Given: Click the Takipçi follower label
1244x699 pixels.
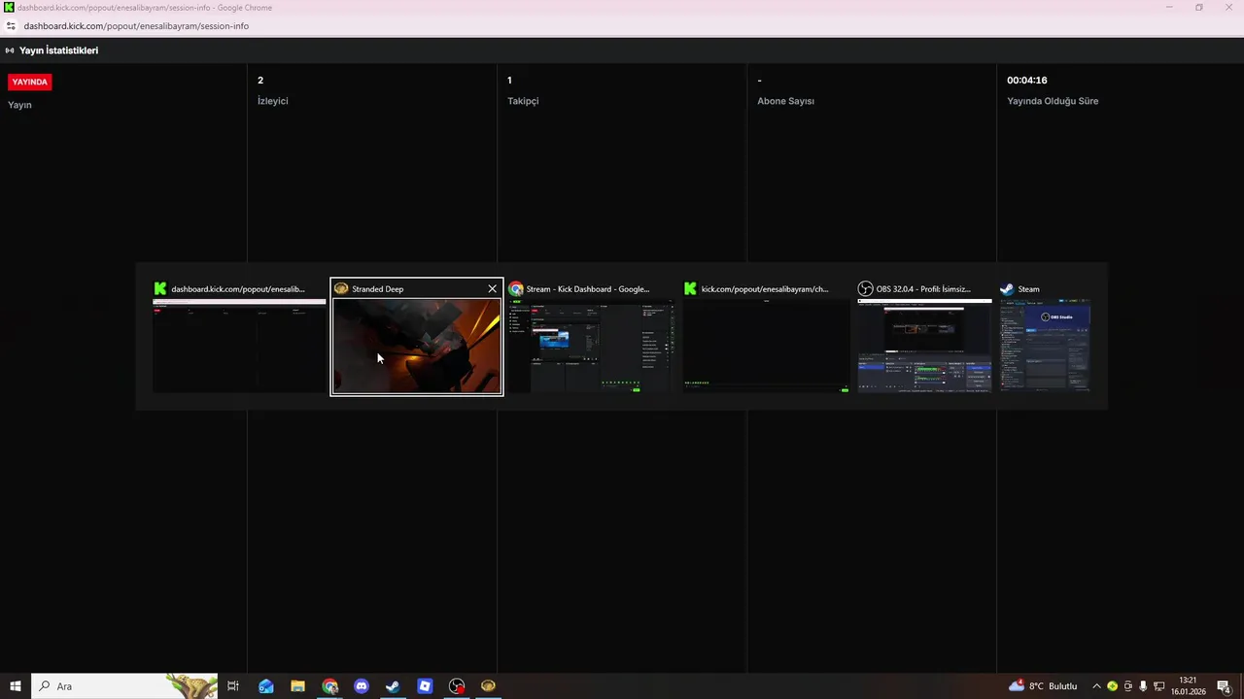Looking at the screenshot, I should click(523, 101).
